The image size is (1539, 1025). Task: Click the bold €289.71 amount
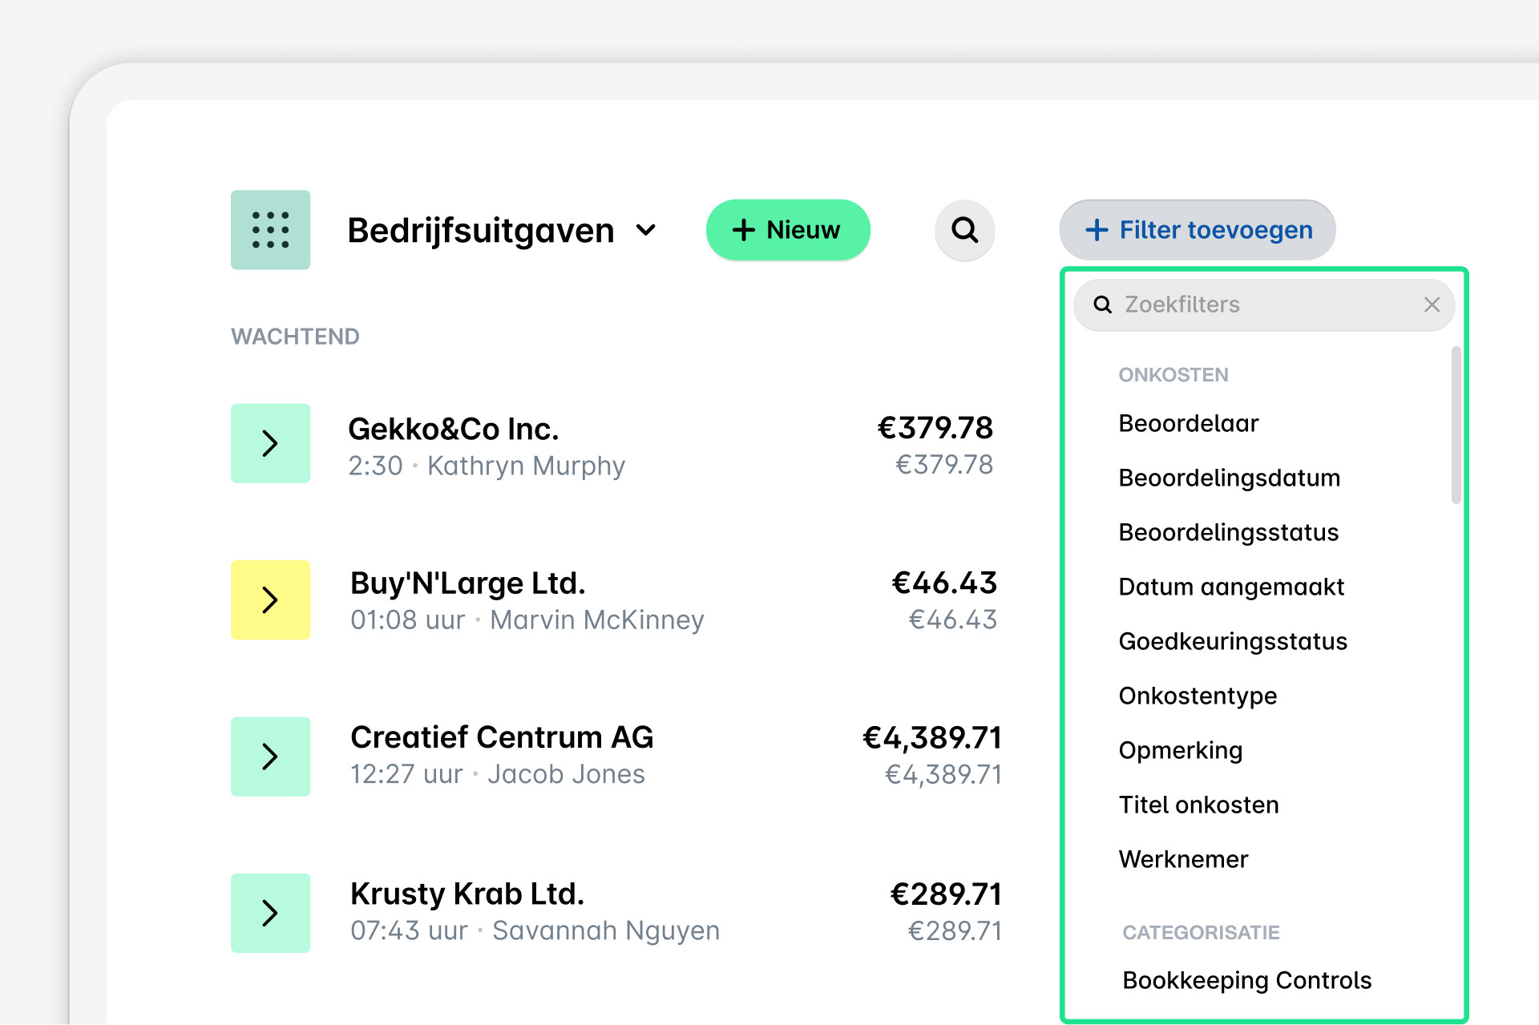(x=946, y=894)
